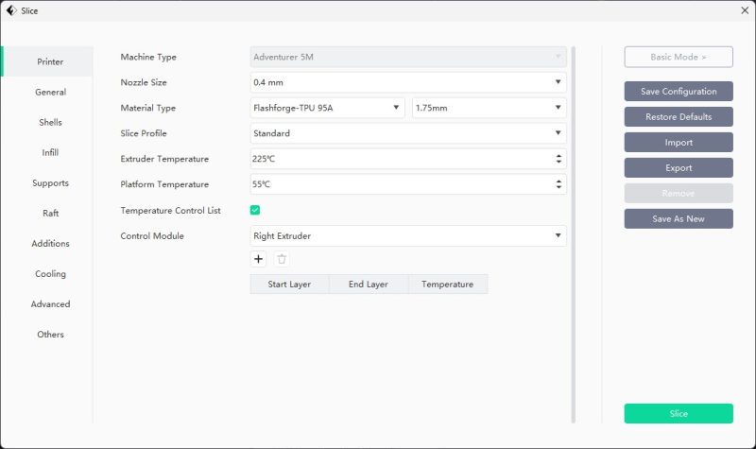Increase the Platform Temperature with up arrow
Viewport: 756px width, 449px height.
coord(558,181)
